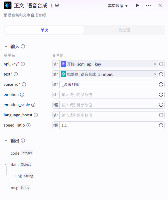Click the save icon beside the node title
This screenshot has height=200, width=168.
tap(57, 6)
